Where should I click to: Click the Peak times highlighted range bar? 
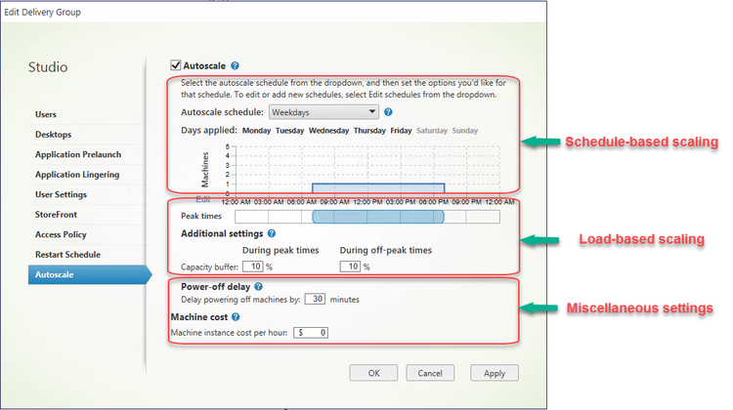pos(378,217)
